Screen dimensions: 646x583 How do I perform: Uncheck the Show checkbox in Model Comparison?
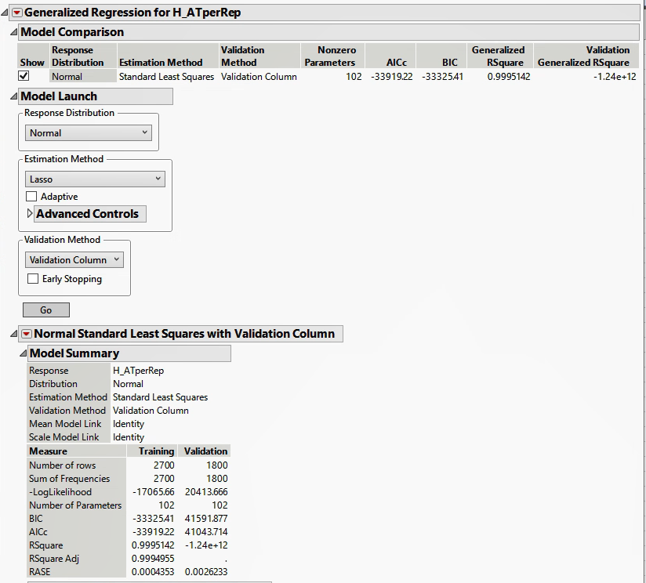pyautogui.click(x=24, y=76)
